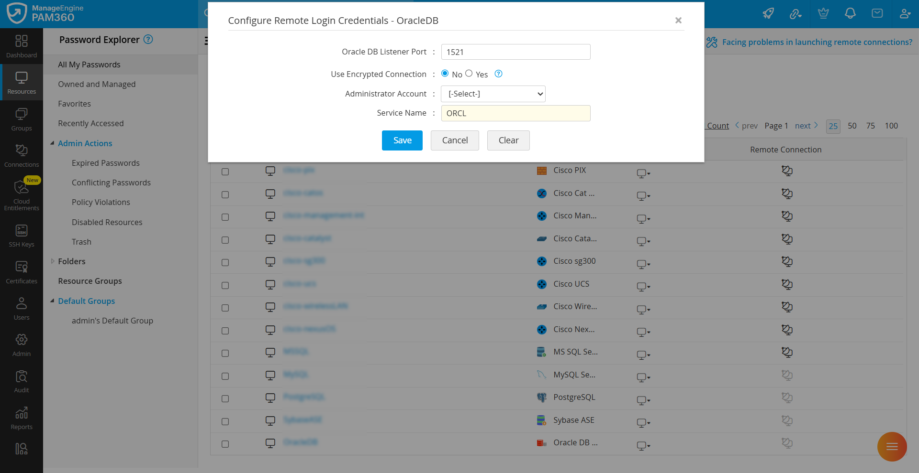The width and height of the screenshot is (919, 473).
Task: Open the Favorites password view
Action: (74, 104)
